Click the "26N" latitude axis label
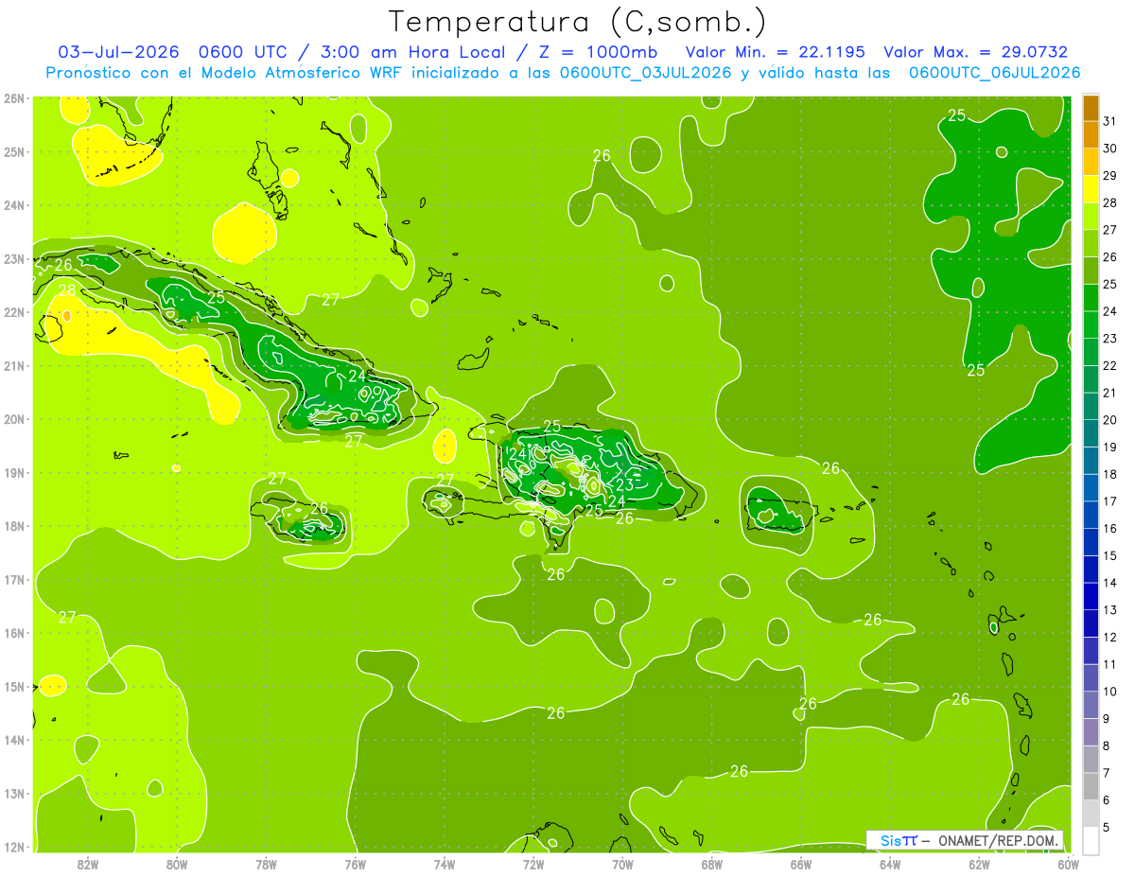Screen dimensions: 1135x877 click(13, 98)
